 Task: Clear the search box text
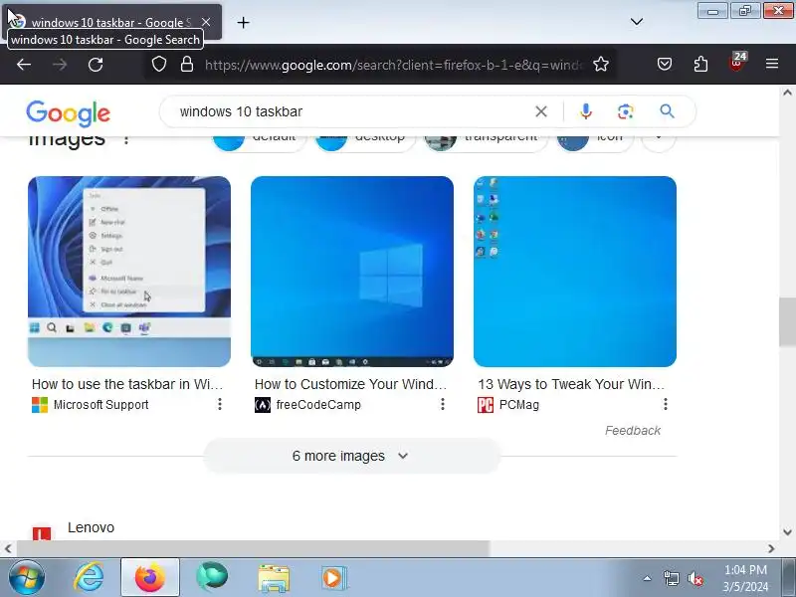541,111
